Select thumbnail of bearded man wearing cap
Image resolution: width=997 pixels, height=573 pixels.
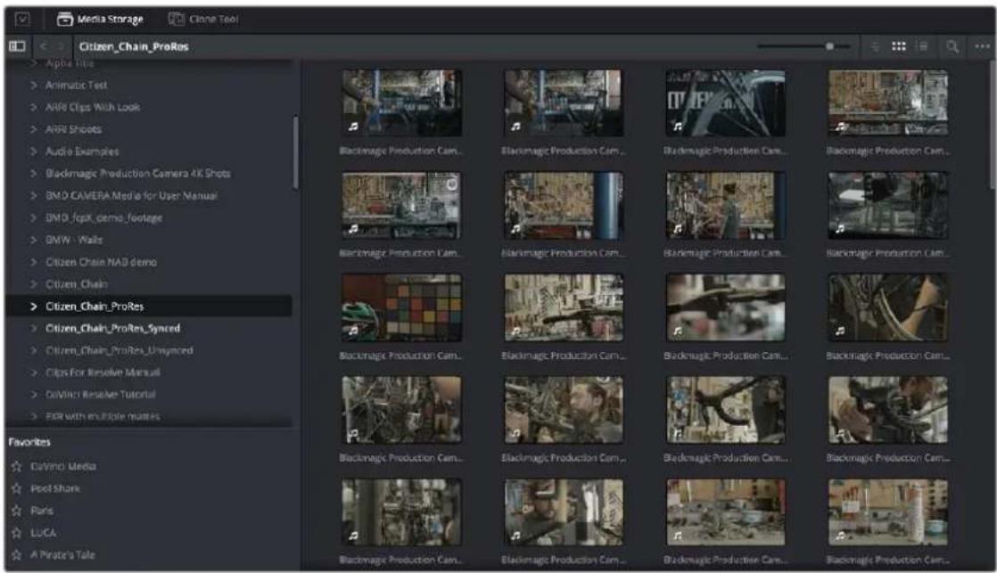(564, 512)
